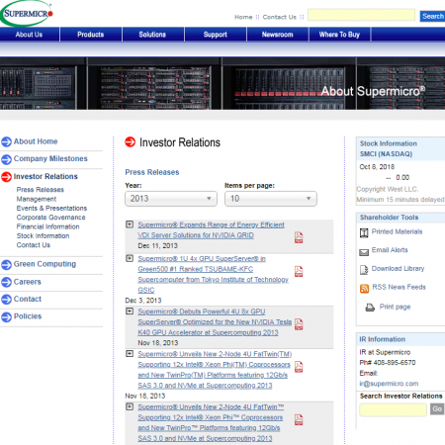Click the Contact Us link at top

point(280,17)
